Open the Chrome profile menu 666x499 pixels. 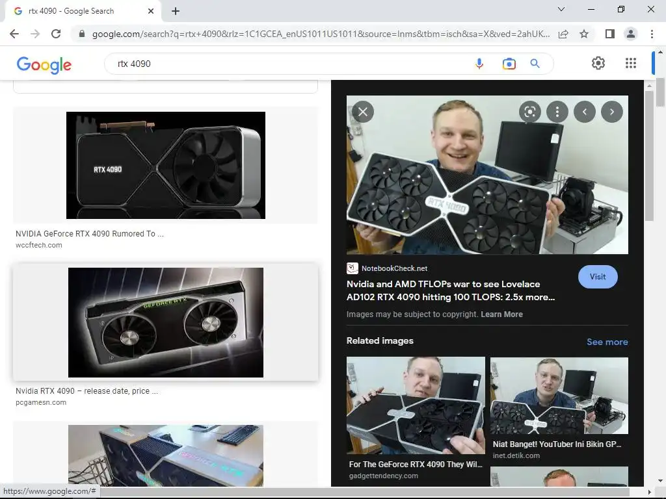pyautogui.click(x=631, y=34)
